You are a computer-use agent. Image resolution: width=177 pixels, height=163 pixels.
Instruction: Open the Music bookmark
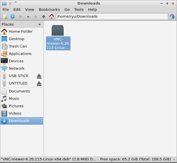(22, 99)
